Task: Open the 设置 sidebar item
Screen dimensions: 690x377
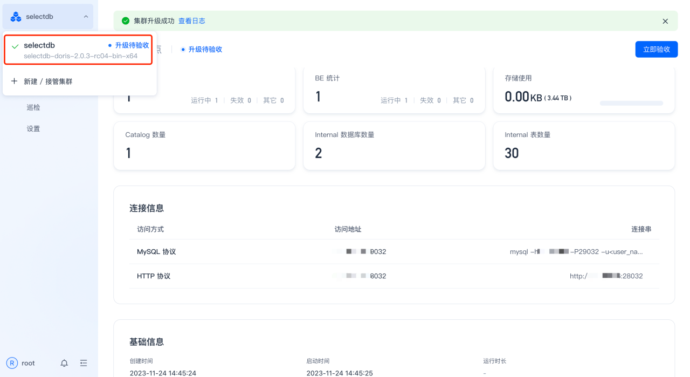Action: [x=33, y=129]
